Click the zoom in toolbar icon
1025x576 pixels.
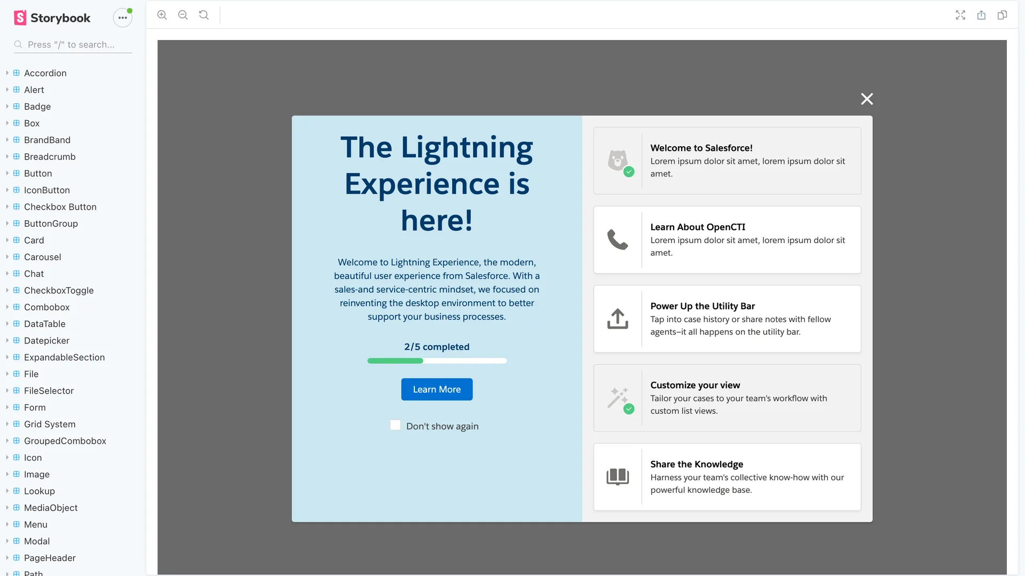tap(162, 15)
